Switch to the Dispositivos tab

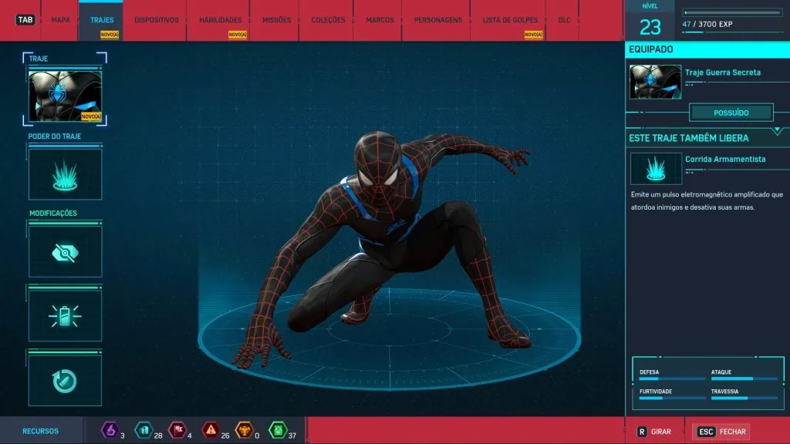156,20
